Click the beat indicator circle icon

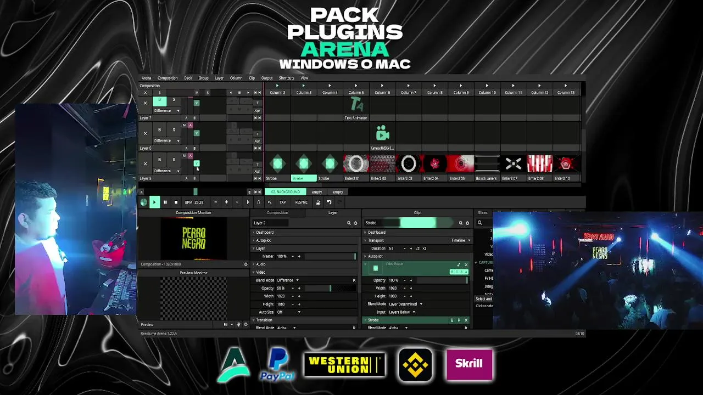click(x=143, y=202)
